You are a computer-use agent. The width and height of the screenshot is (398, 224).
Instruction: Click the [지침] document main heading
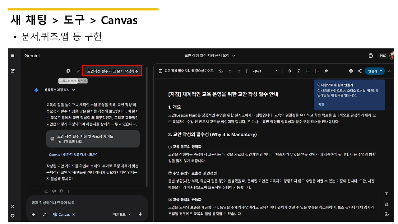223,94
